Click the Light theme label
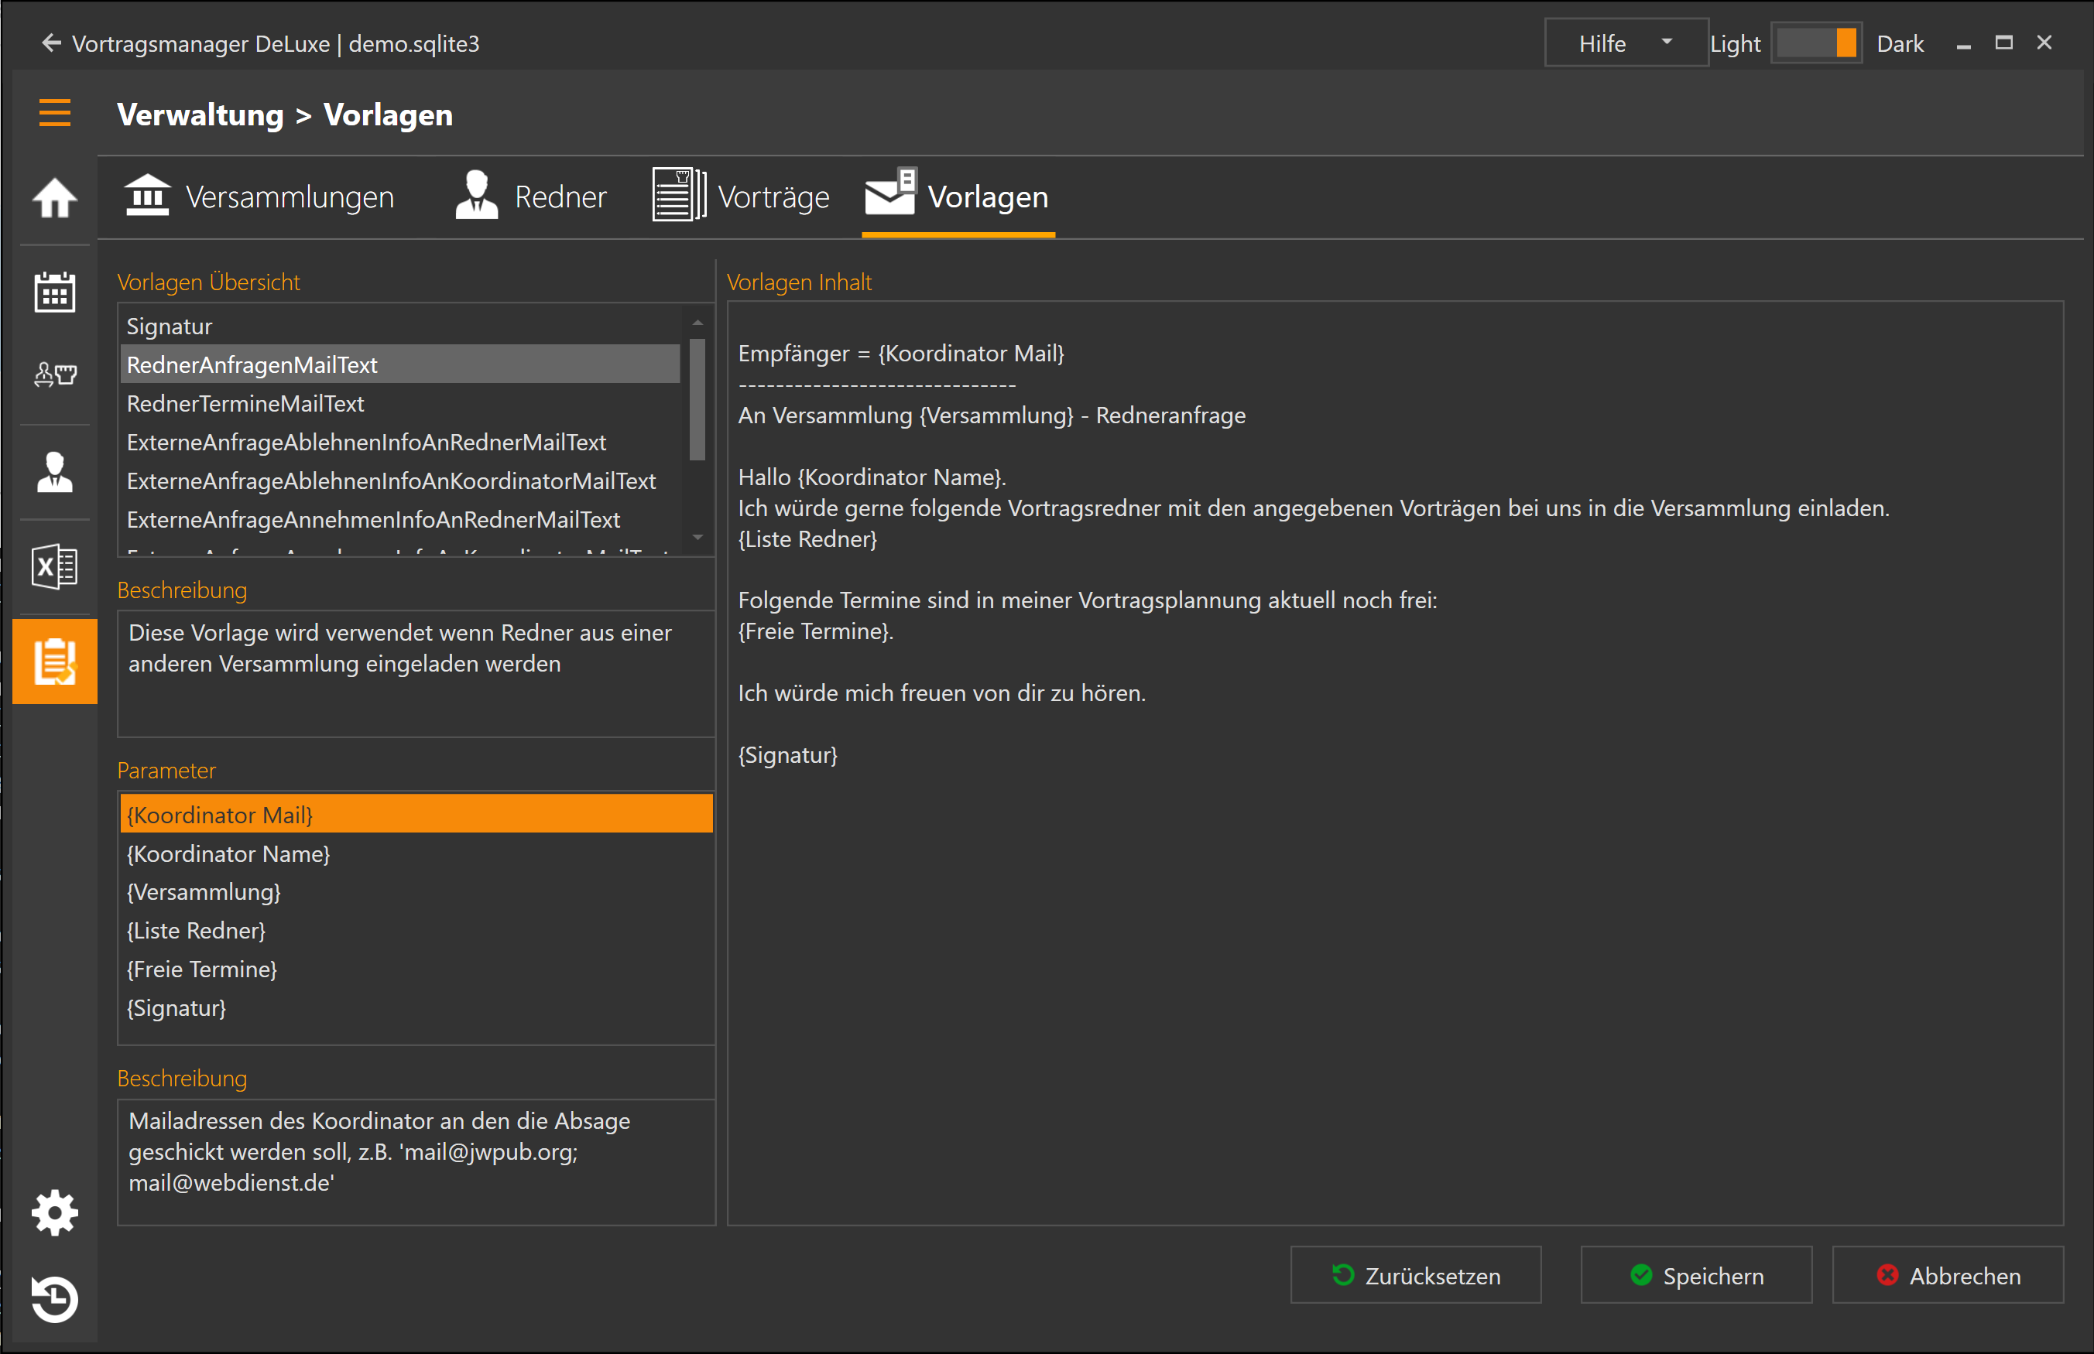 click(1734, 43)
